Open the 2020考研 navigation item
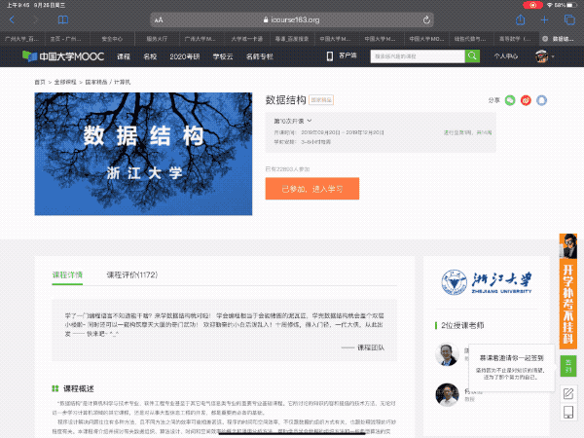The height and width of the screenshot is (438, 584). [185, 56]
